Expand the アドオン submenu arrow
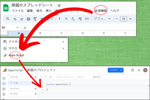150x100 pixels. 63,42
